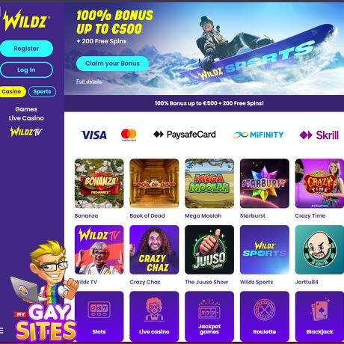The image size is (344, 344).
Task: Open the Full details link
Action: 89,82
